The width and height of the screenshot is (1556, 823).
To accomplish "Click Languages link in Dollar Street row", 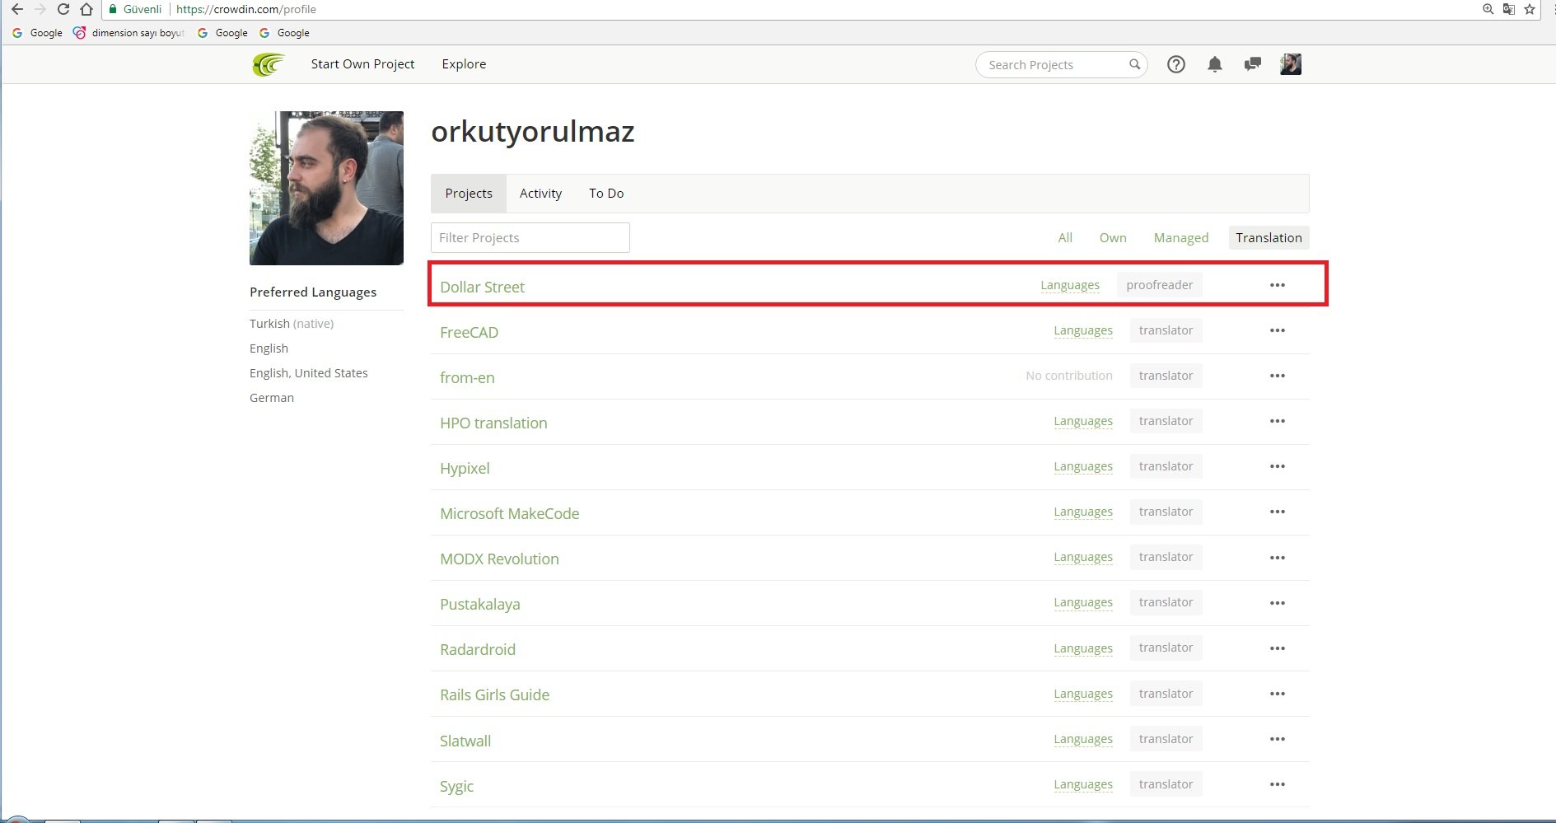I will coord(1070,285).
